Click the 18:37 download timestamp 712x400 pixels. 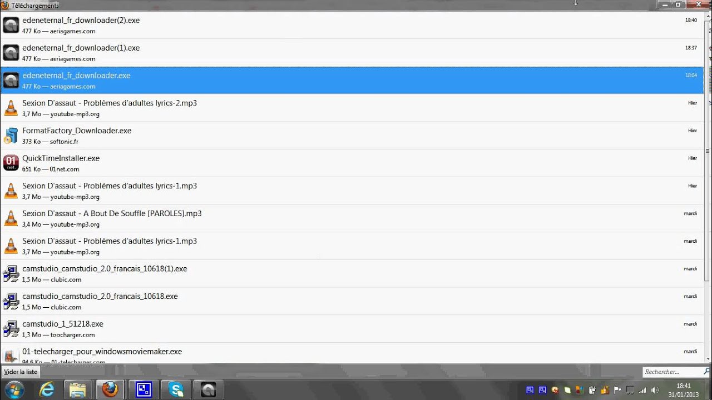[691, 48]
